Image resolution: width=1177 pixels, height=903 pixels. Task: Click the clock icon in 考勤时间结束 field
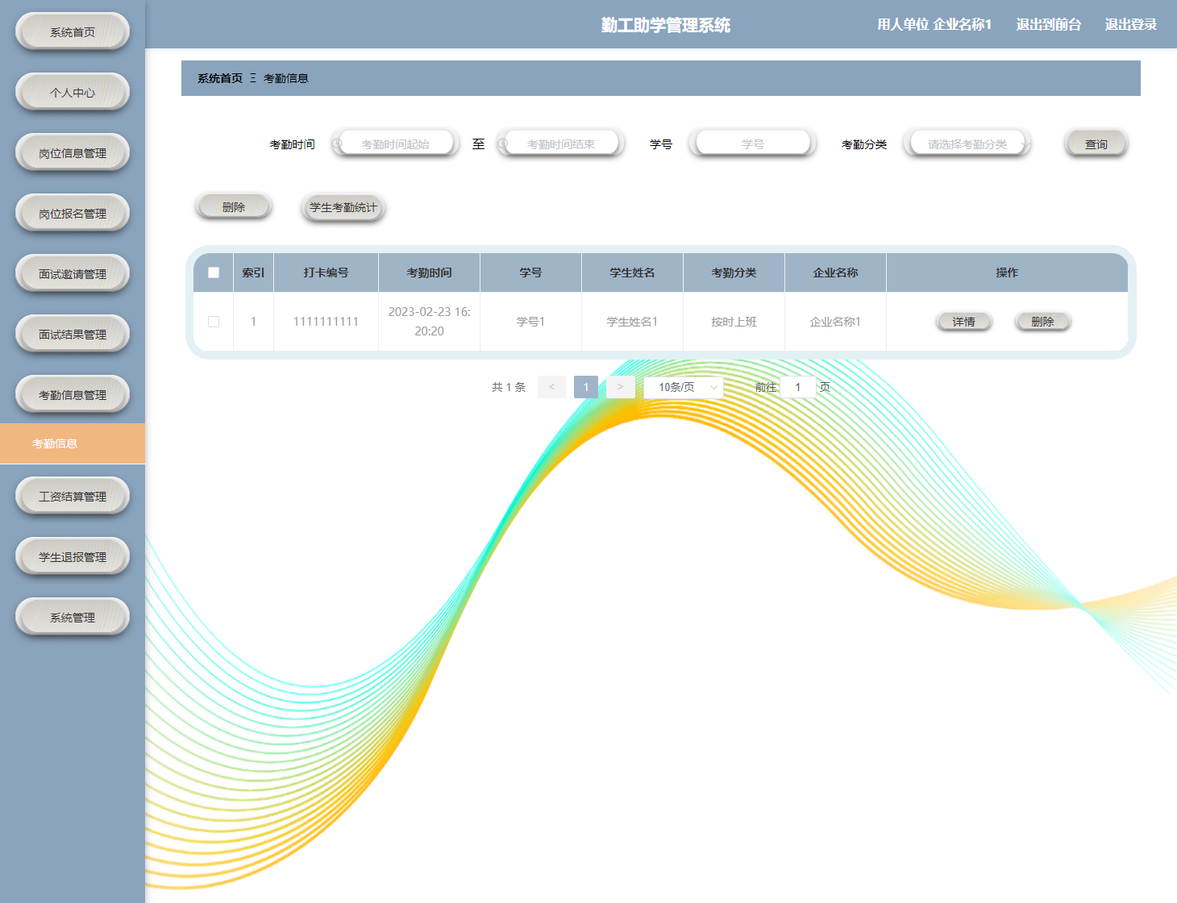(503, 144)
